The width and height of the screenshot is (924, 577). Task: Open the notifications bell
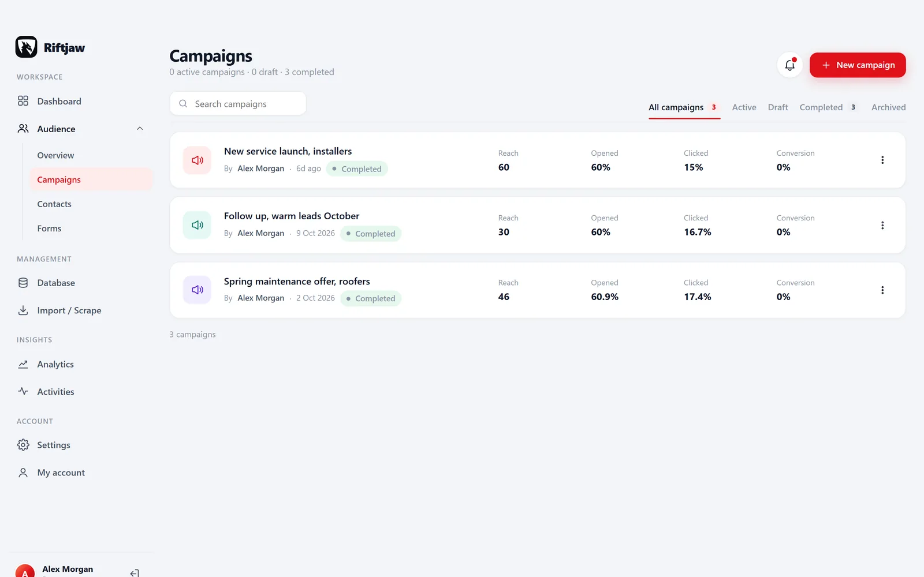789,65
